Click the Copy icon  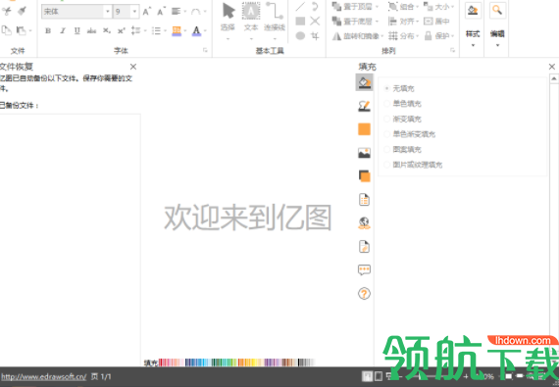(x=6, y=30)
